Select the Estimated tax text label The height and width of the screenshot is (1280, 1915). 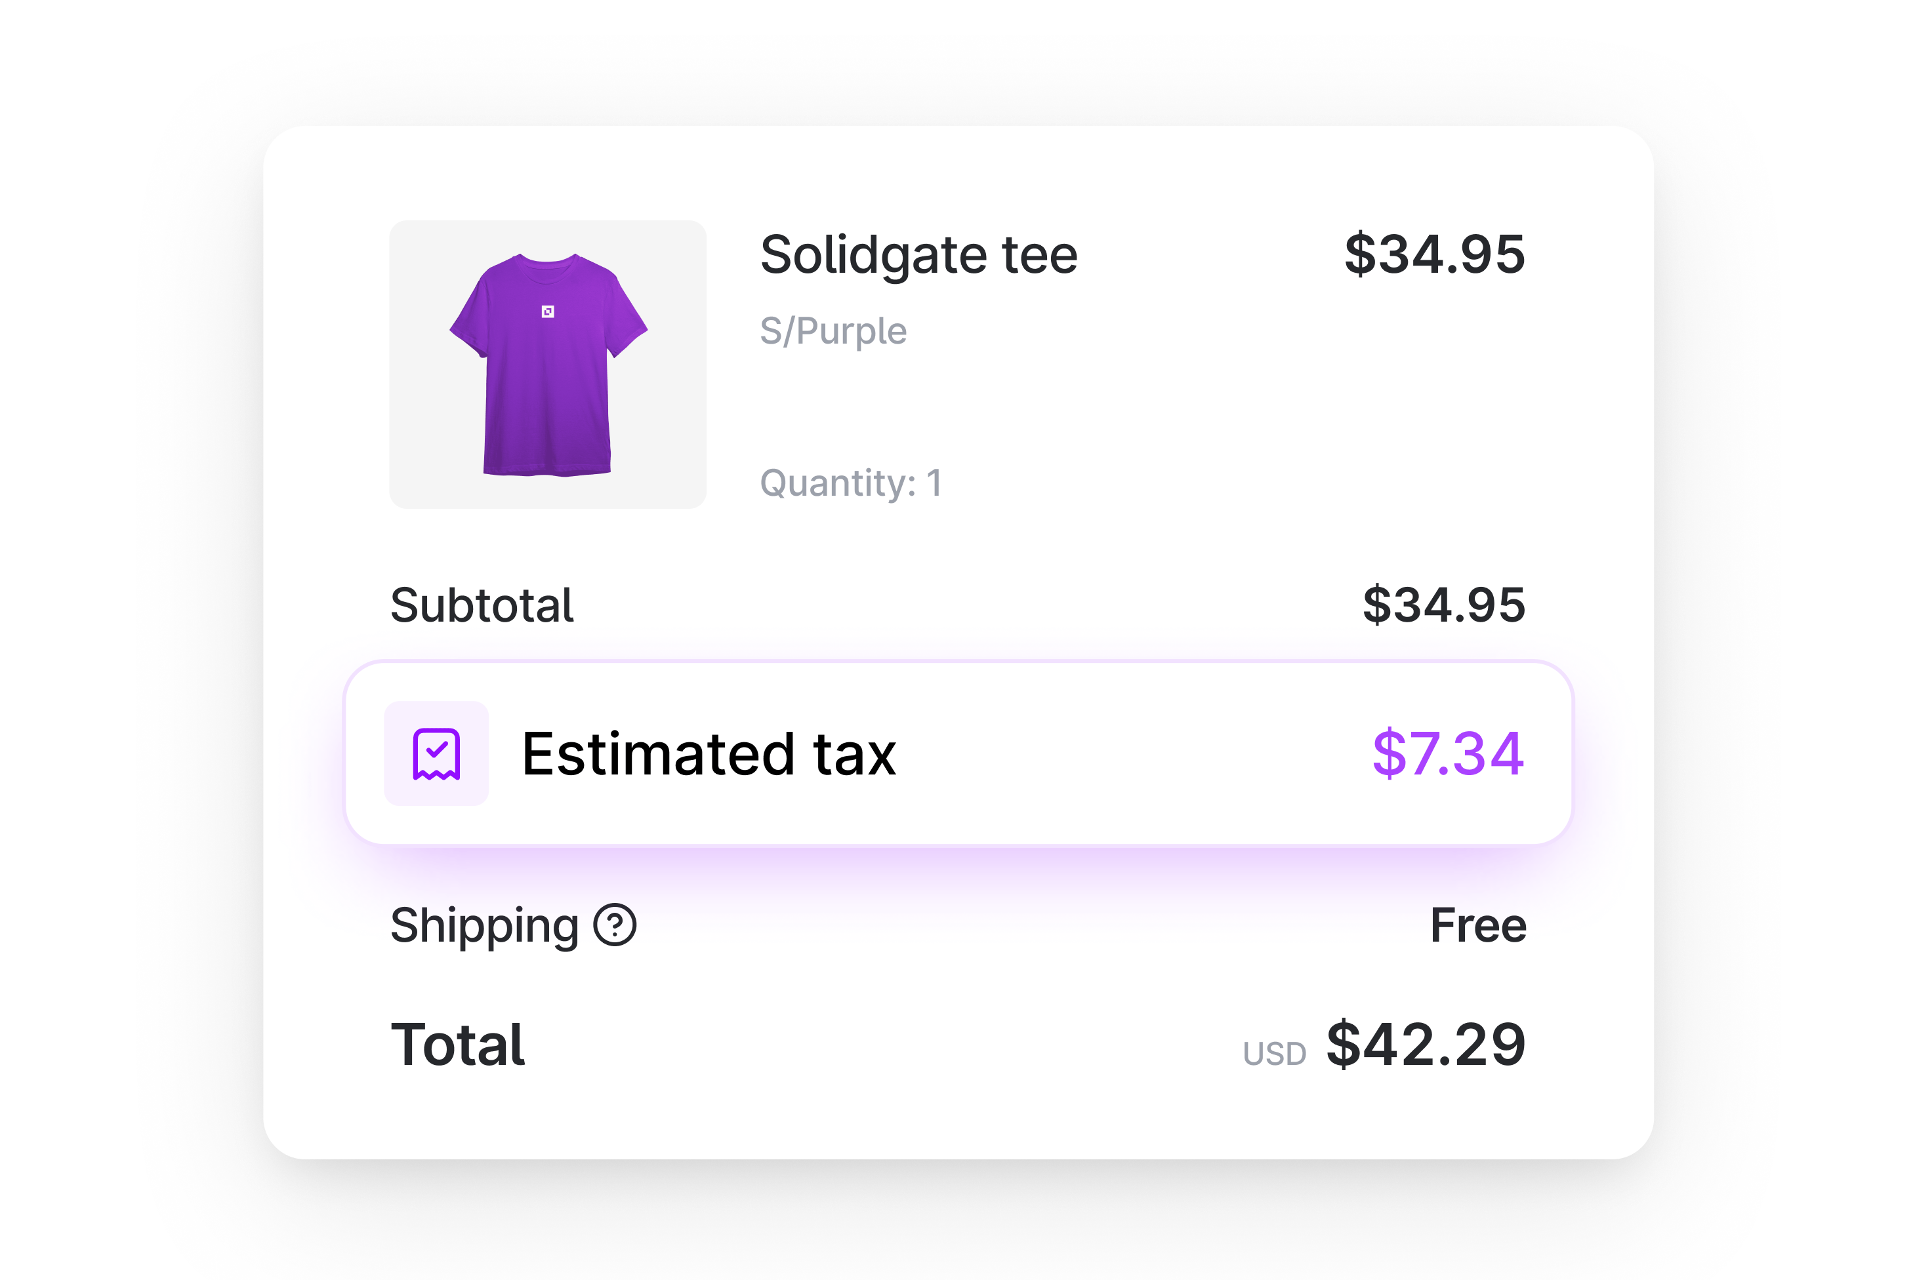[x=710, y=755]
